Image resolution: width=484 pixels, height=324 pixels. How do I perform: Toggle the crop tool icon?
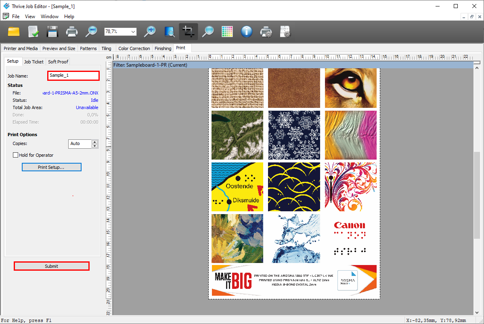pyautogui.click(x=188, y=32)
